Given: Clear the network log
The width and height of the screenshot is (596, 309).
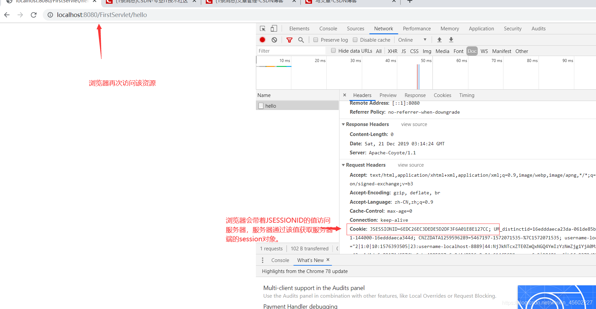Looking at the screenshot, I should coord(274,40).
